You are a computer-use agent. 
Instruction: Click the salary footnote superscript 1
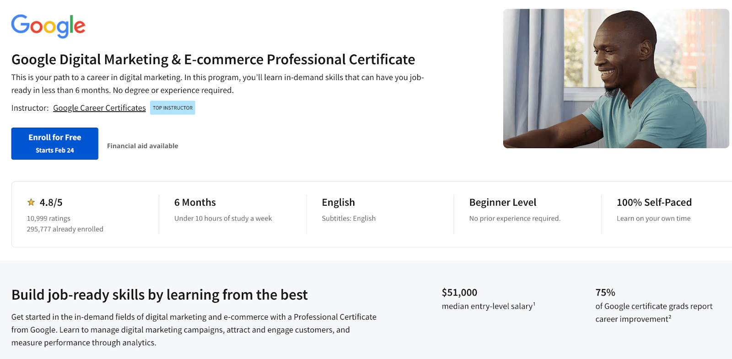pos(534,304)
